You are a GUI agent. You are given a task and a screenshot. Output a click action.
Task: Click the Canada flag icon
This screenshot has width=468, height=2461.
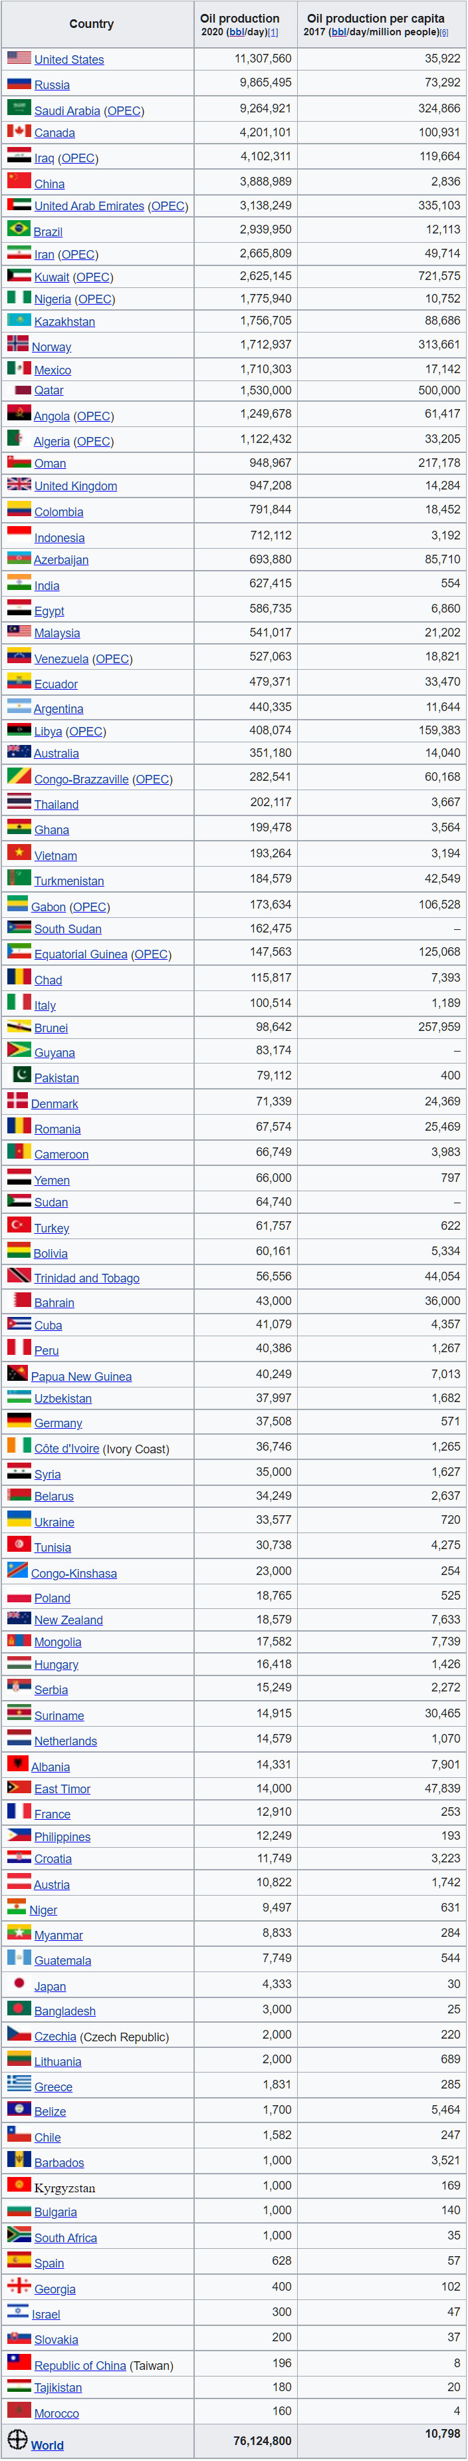tap(19, 131)
